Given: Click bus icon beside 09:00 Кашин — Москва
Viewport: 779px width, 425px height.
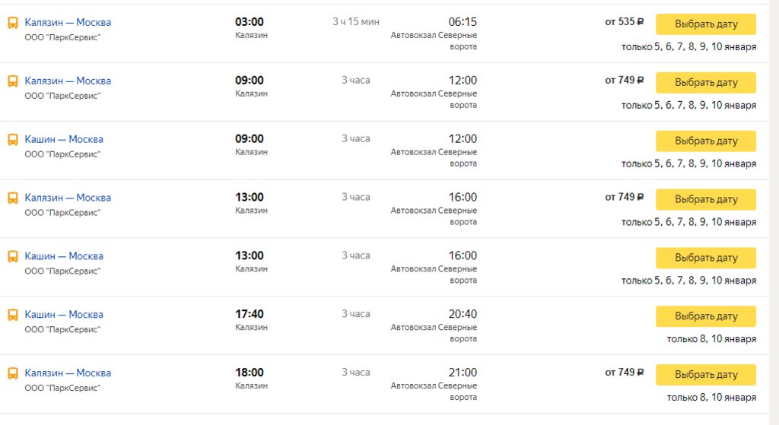Looking at the screenshot, I should 13,140.
